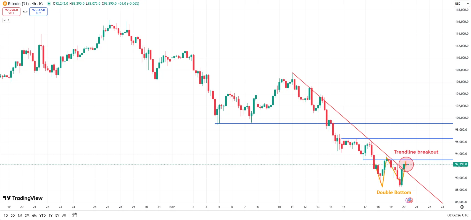Click the "Double Bottom" label on the chart

point(394,192)
